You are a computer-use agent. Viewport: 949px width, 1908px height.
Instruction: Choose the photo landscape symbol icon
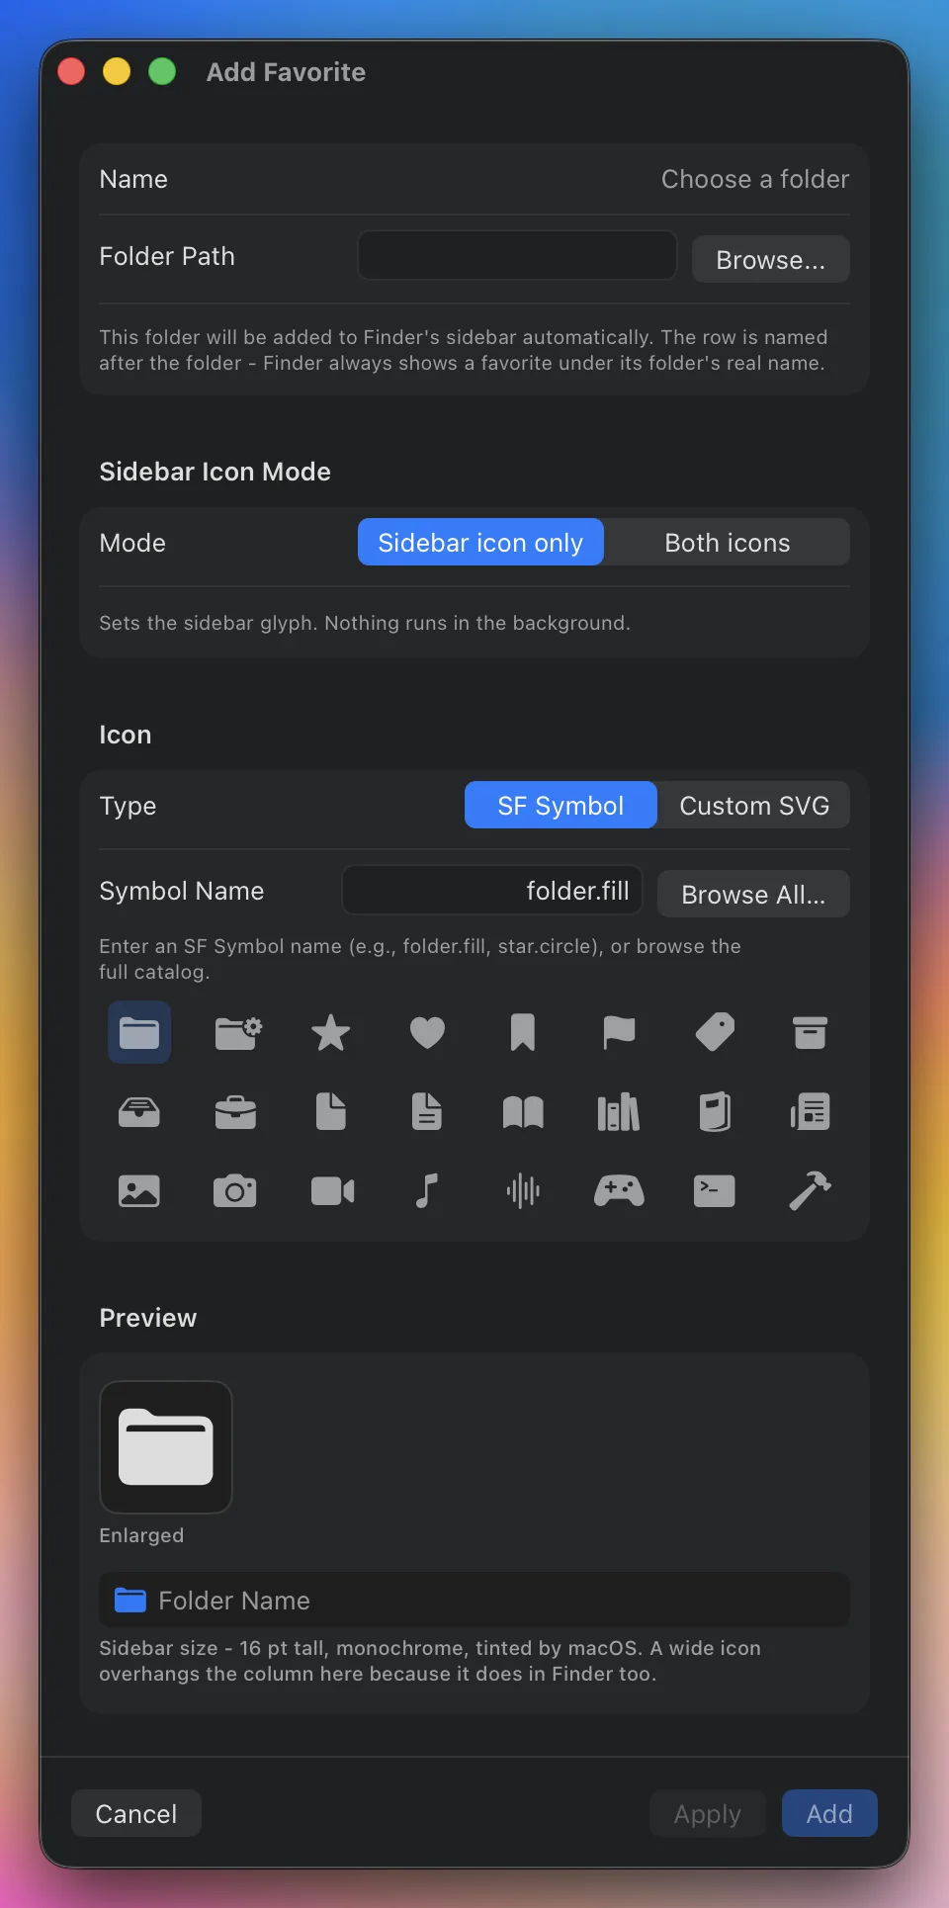coord(139,1191)
